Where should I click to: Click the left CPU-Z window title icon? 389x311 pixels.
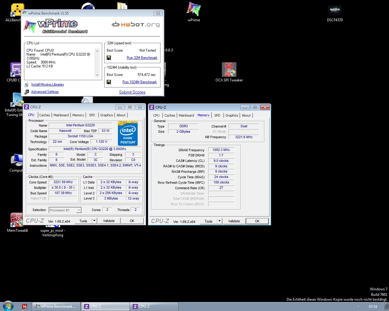26,107
